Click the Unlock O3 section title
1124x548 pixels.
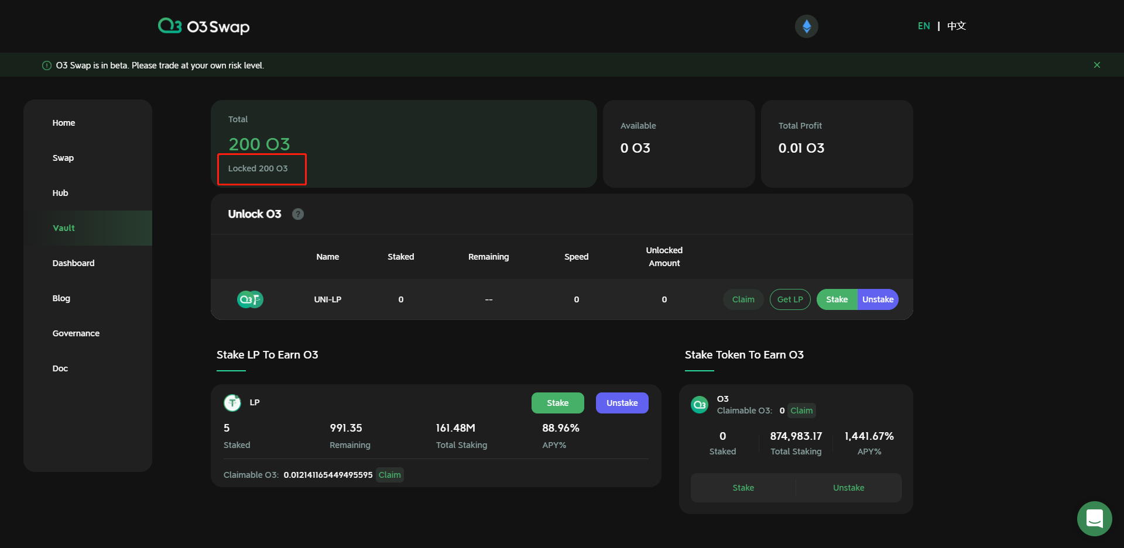coord(255,214)
